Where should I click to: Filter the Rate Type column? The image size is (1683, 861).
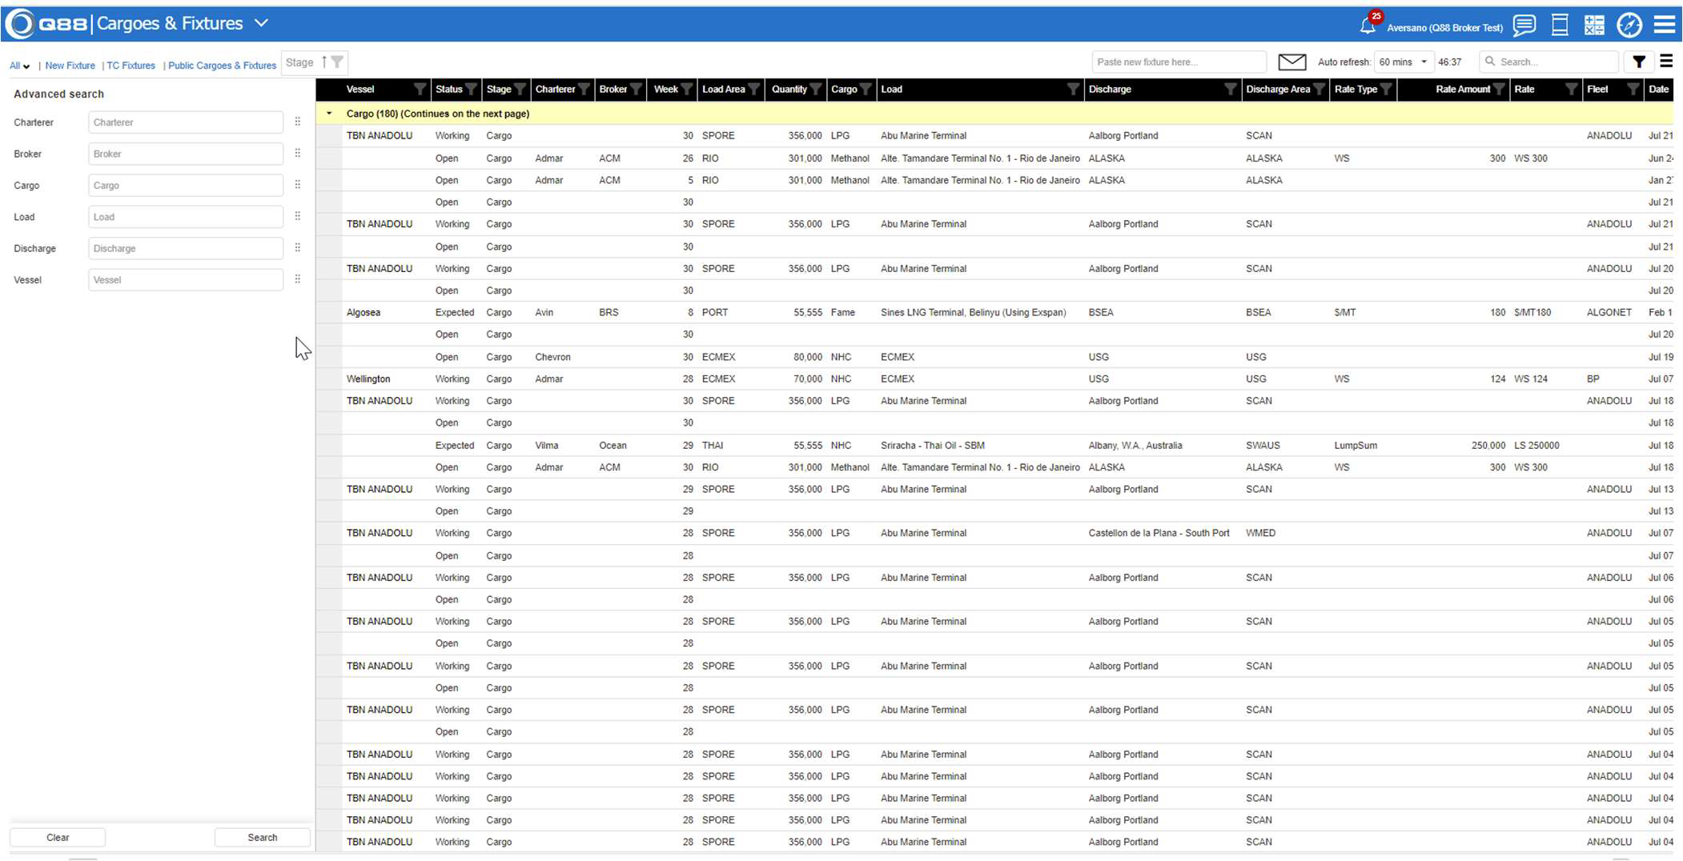click(1386, 90)
